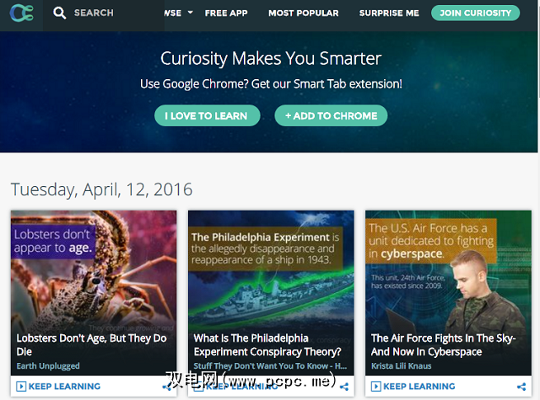The image size is (540, 400).
Task: Click the I Love To Learn button
Action: (x=207, y=115)
